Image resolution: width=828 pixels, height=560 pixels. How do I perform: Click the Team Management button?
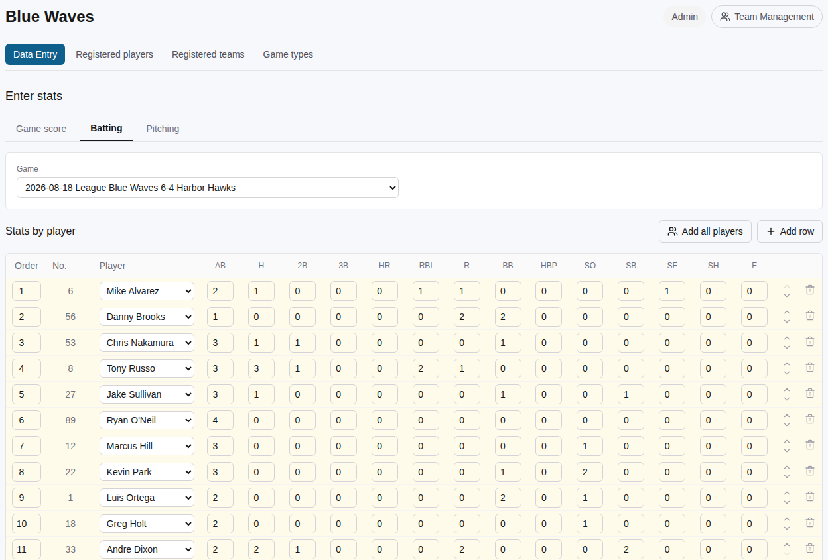pos(767,17)
